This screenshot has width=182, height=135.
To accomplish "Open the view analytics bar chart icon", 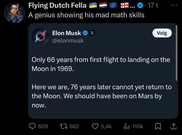I will tap(127, 126).
